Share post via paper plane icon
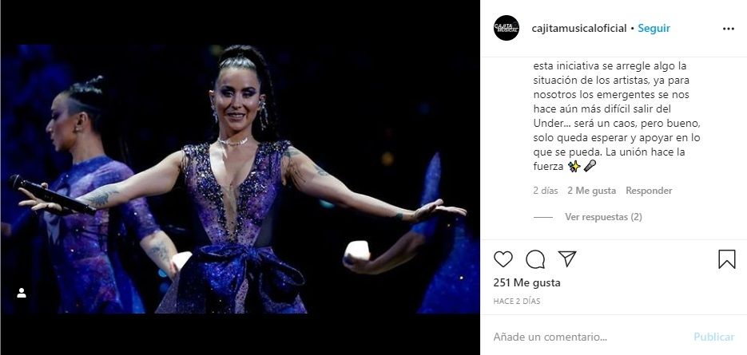The image size is (747, 355). [567, 259]
